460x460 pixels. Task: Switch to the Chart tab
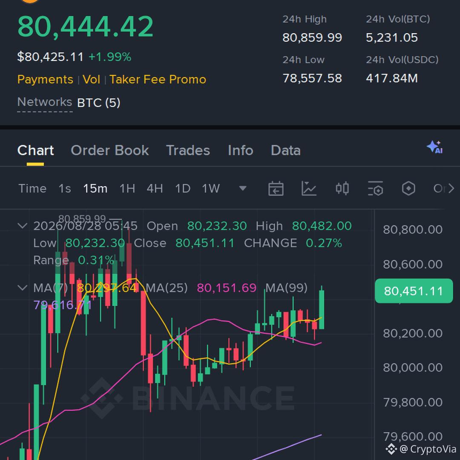pyautogui.click(x=35, y=150)
